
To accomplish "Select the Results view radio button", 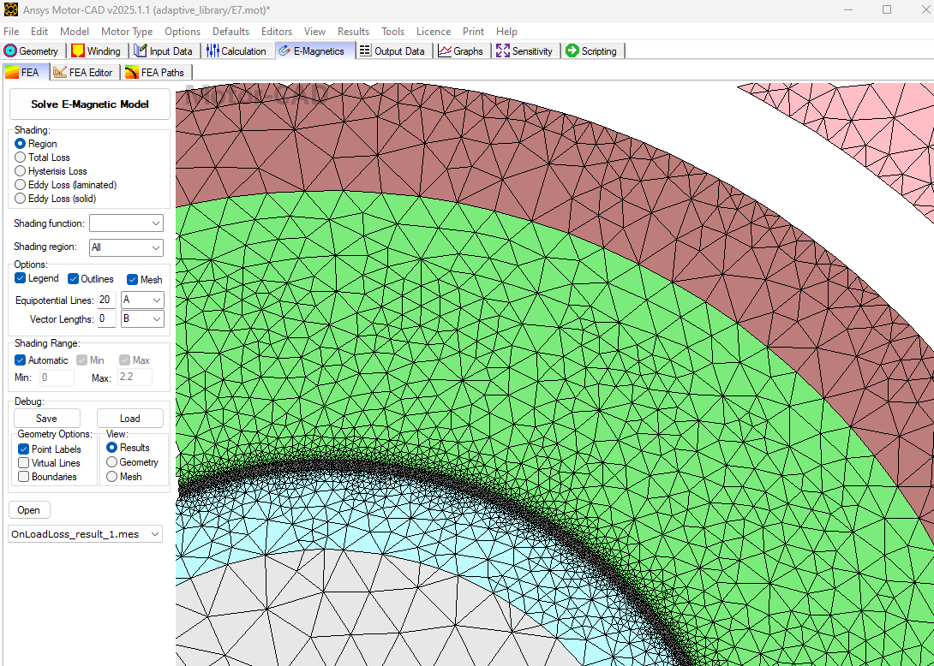I will [x=111, y=448].
